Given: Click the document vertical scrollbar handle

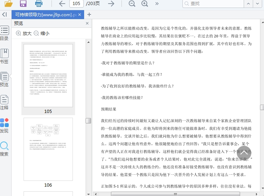Looking at the screenshot, I should tap(262, 107).
